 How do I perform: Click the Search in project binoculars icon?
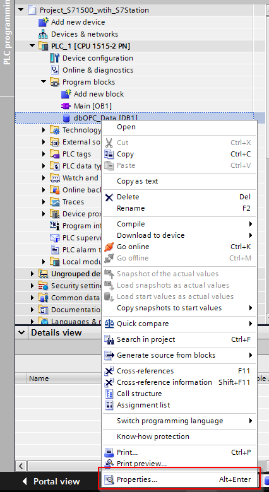[109, 339]
